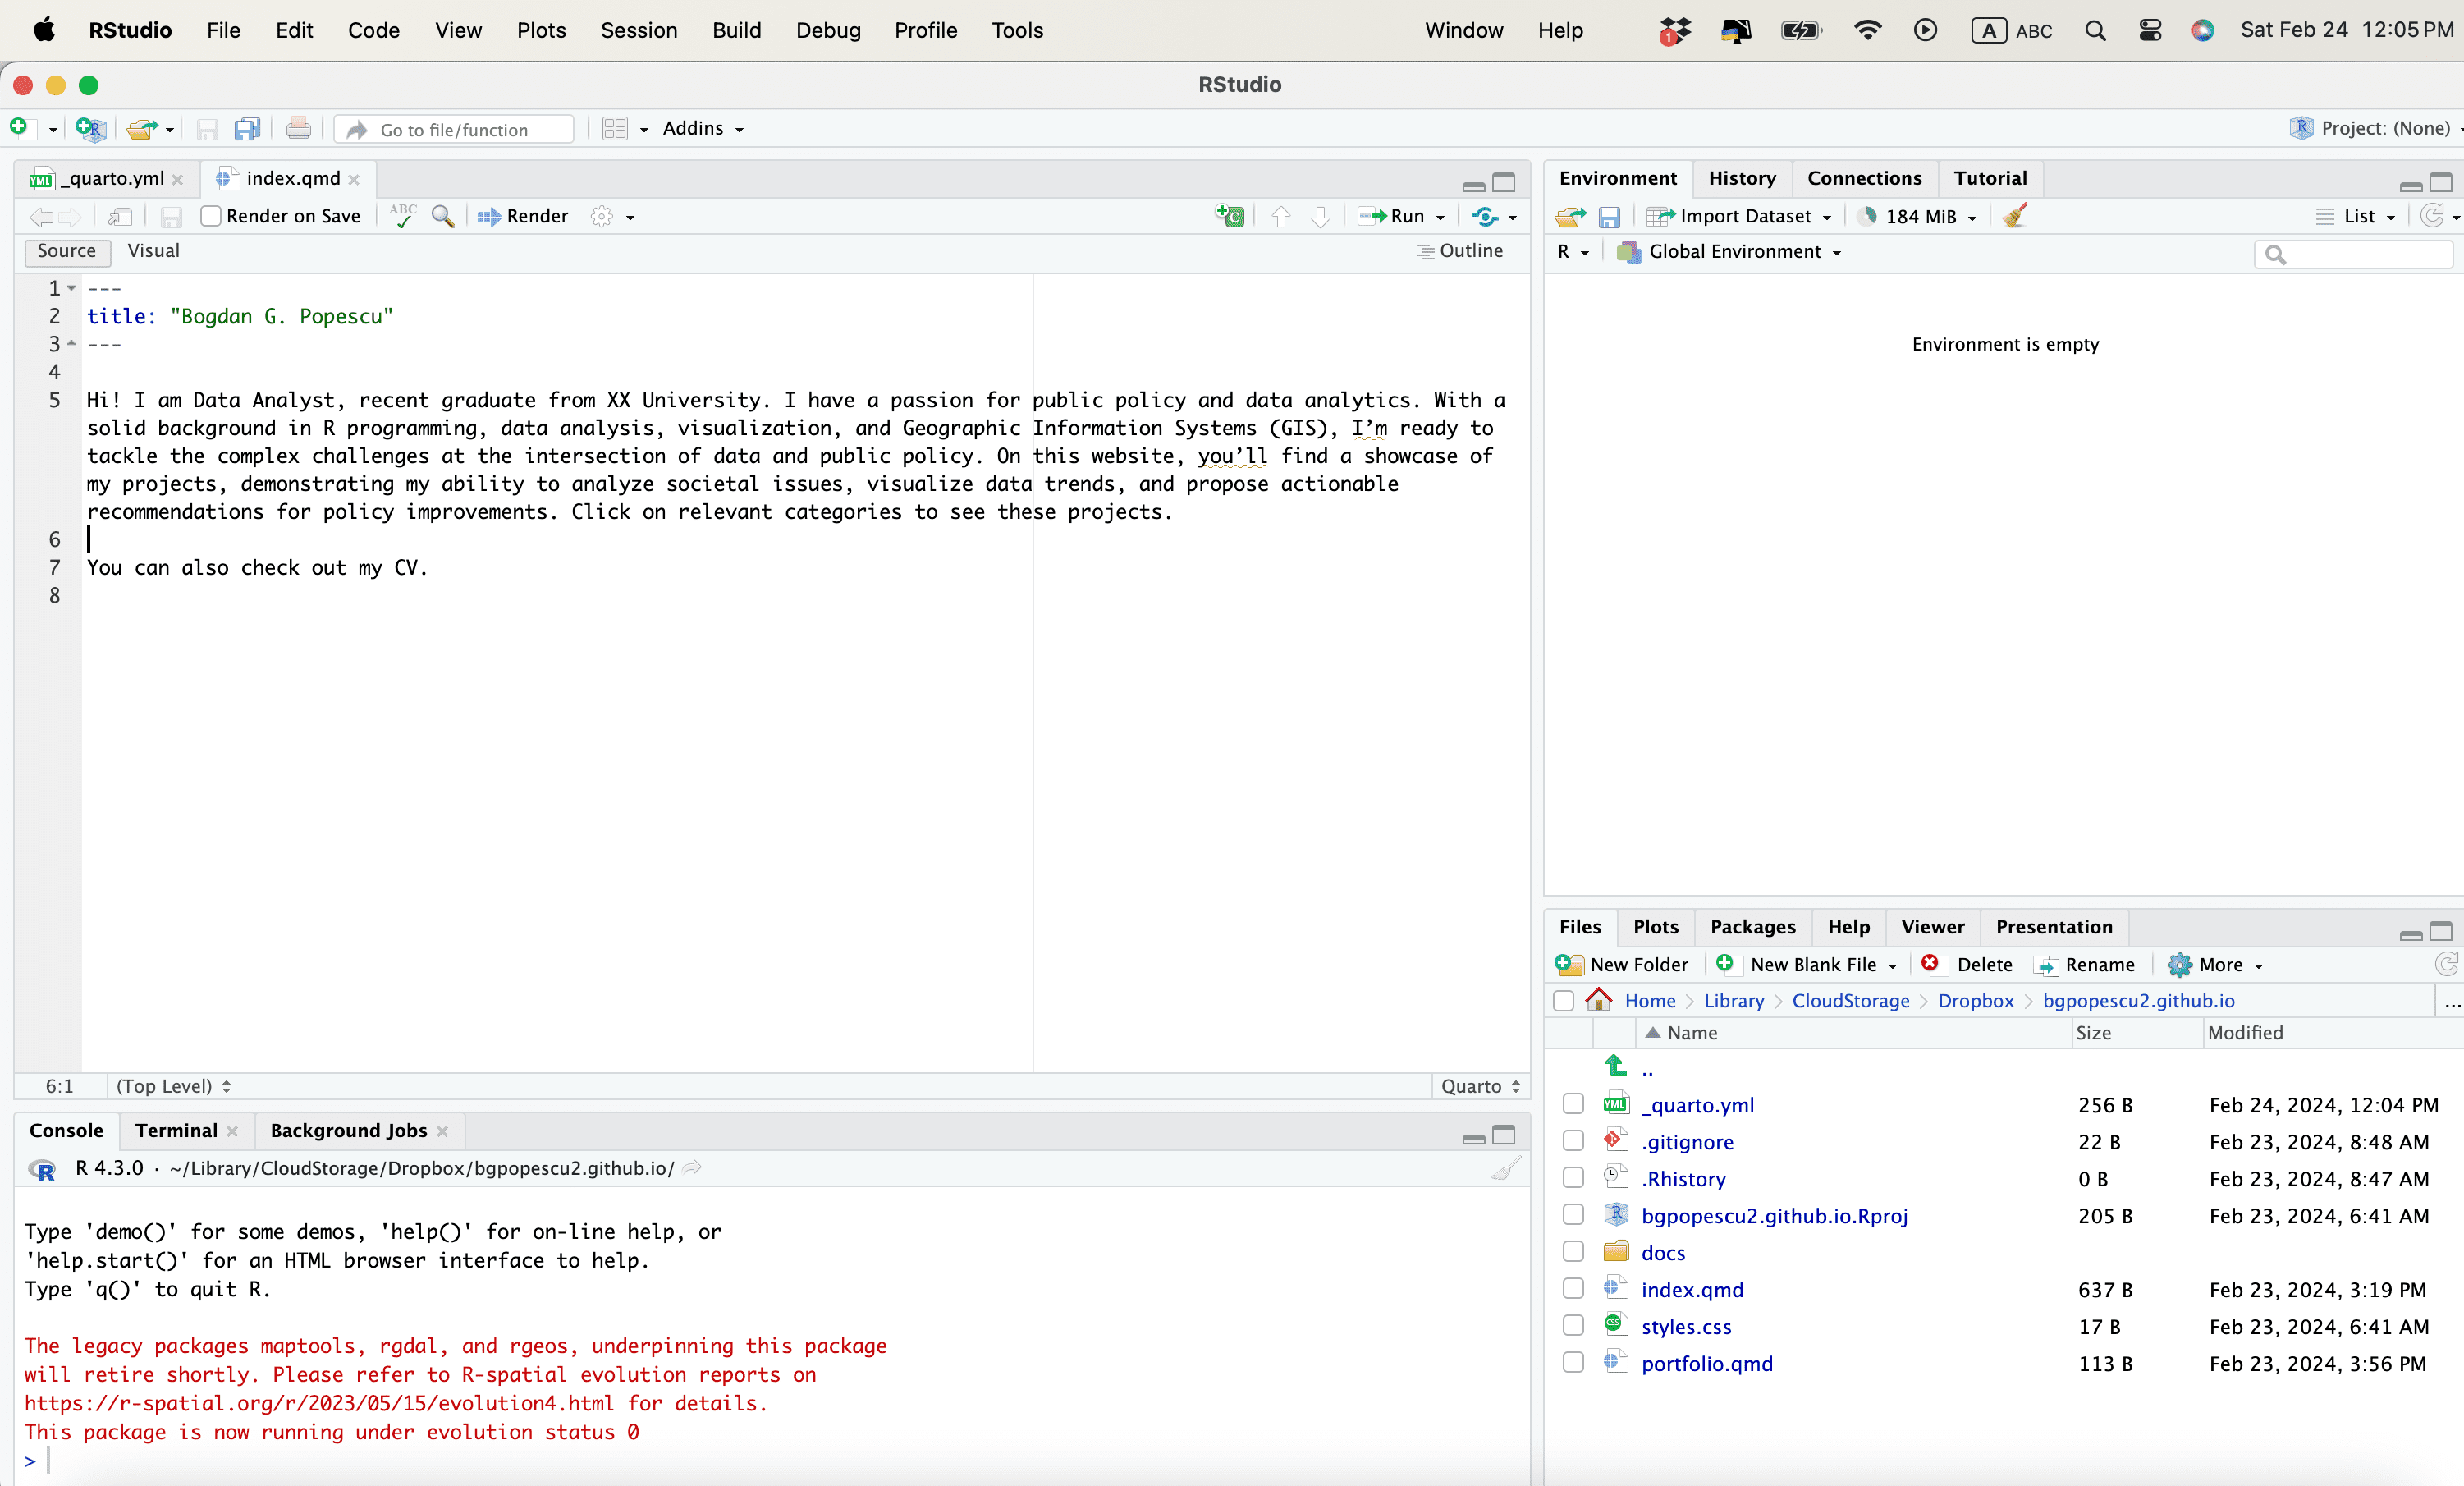
Task: Check the box next to styles.css
Action: click(1573, 1326)
